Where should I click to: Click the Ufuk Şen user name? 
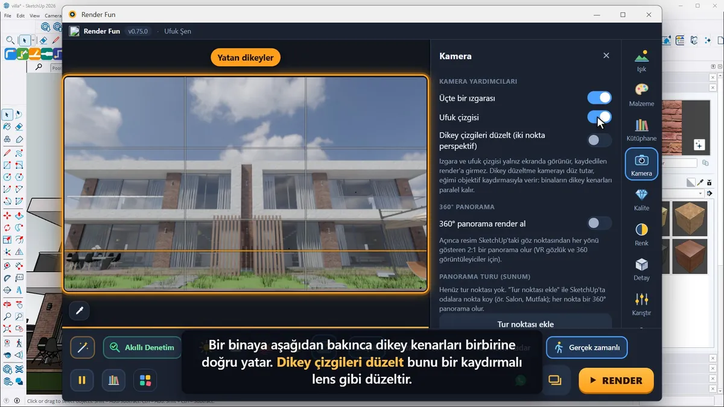point(177,31)
